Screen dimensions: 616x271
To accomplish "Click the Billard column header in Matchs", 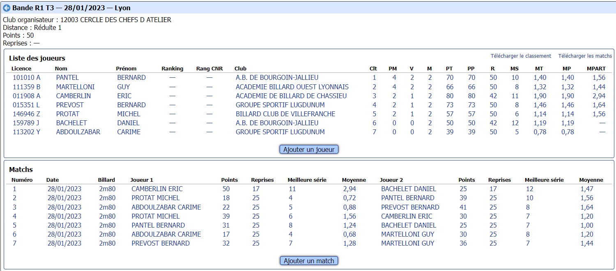I will pos(106,180).
